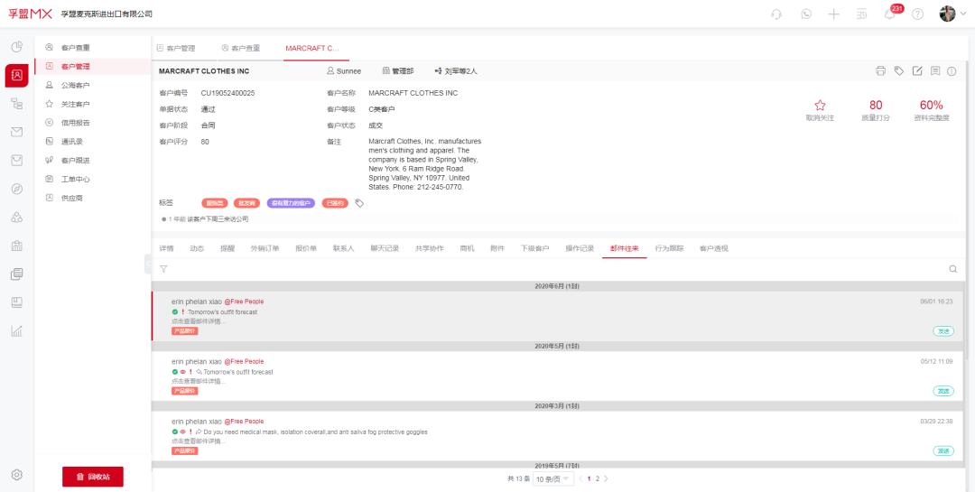
Task: Select 公海客户 in the side menu
Action: click(93, 85)
